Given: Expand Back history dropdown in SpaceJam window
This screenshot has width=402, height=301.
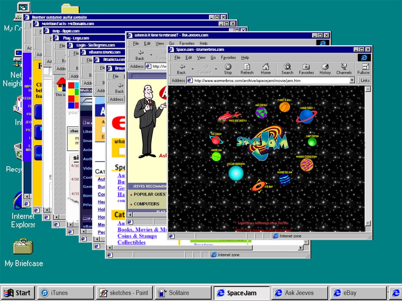Looking at the screenshot, I should point(192,69).
